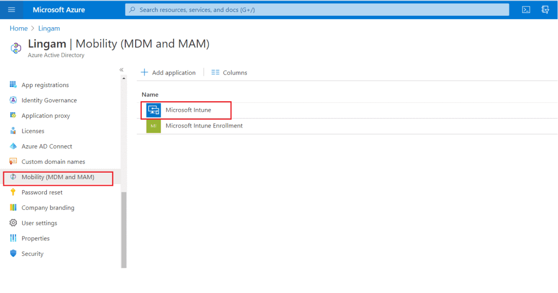558x293 pixels.
Task: Click the Company branding icon
Action: (13, 207)
